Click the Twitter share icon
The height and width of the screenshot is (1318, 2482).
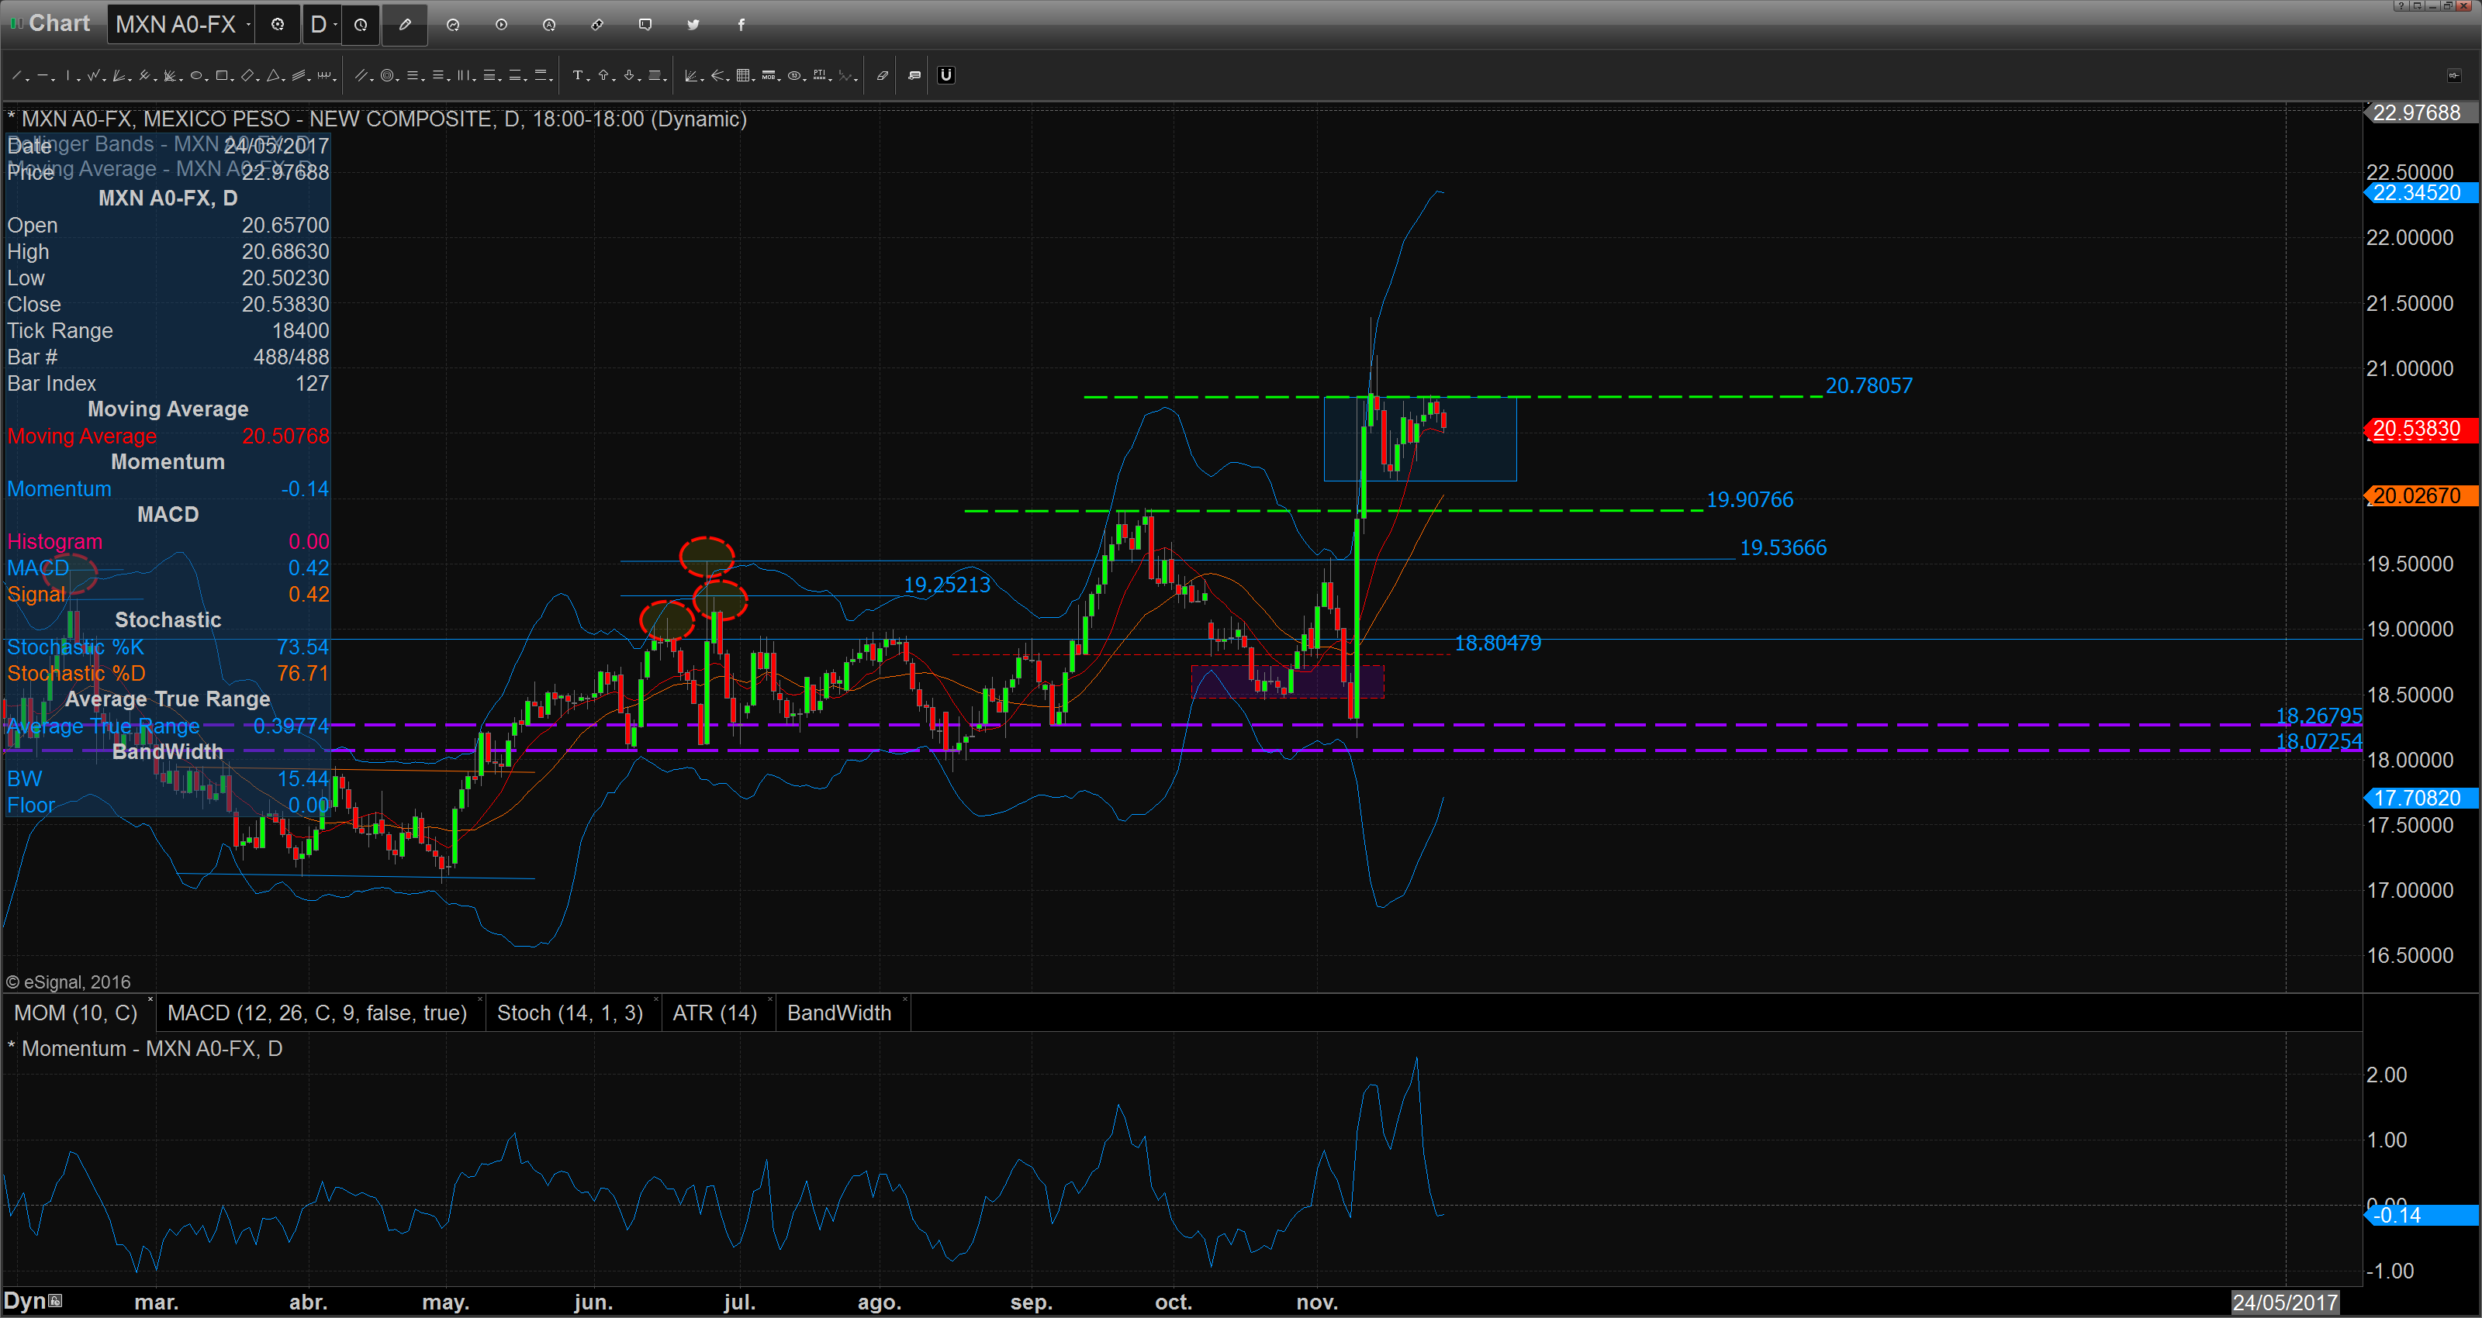coord(693,25)
